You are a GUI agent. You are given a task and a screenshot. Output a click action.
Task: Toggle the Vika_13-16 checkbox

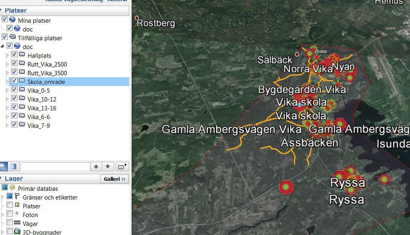tap(14, 107)
